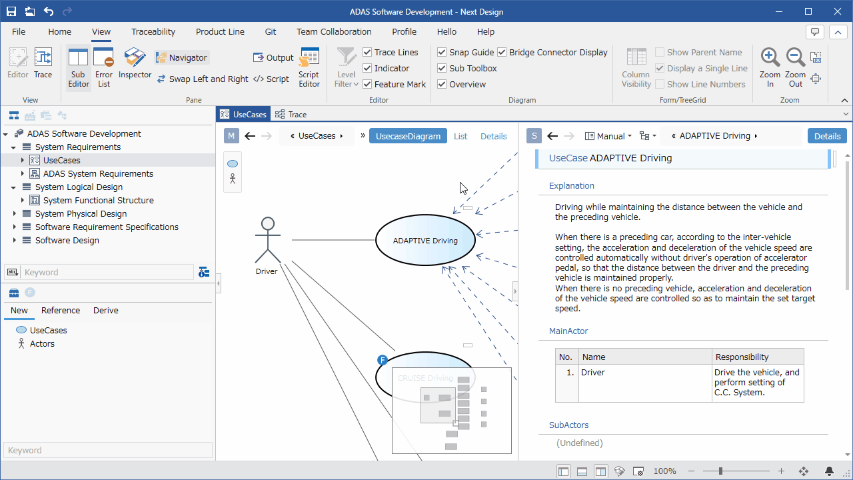Click the Zoom In magnifier
Image resolution: width=853 pixels, height=480 pixels.
point(770,67)
